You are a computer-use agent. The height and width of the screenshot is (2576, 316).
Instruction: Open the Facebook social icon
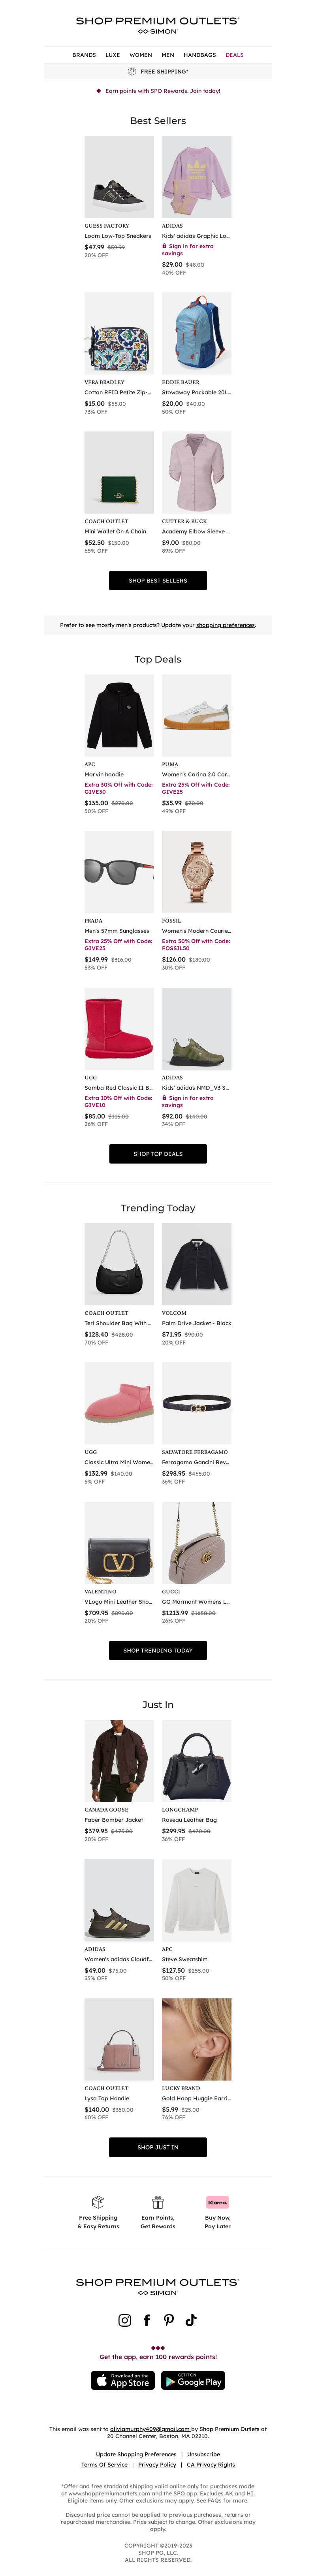(147, 2320)
